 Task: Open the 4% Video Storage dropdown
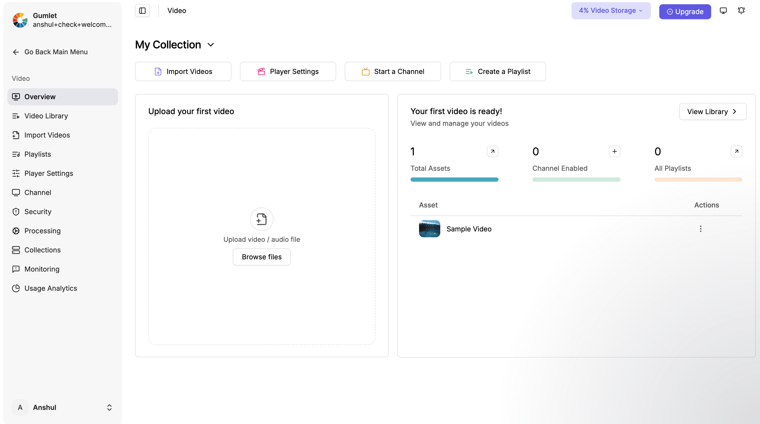tap(611, 11)
